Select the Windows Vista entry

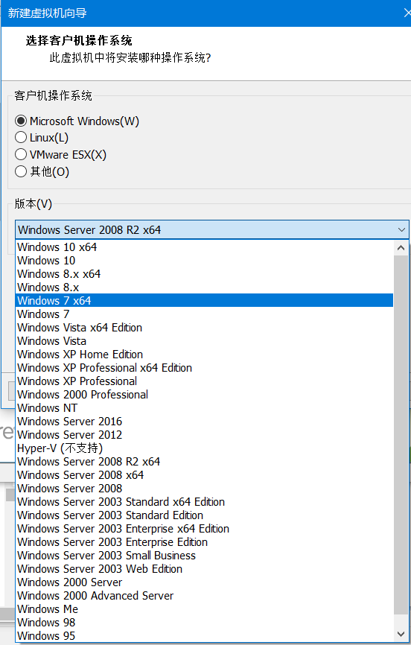coord(205,340)
